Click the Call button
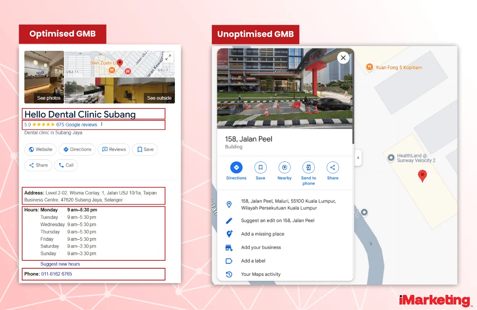The width and height of the screenshot is (477, 310). point(66,165)
